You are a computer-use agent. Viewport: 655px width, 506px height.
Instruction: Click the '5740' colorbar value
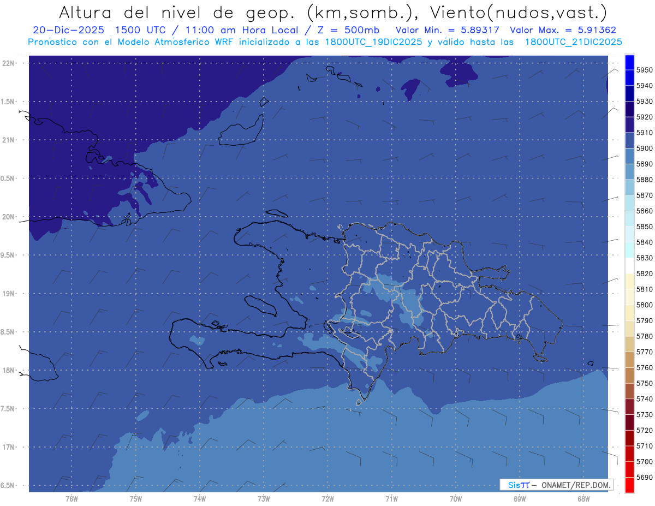pos(644,399)
